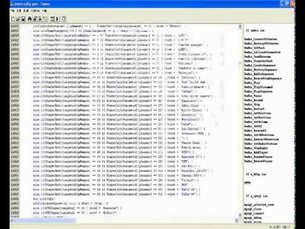Open the File menu
This screenshot has width=305, height=229.
[13, 11]
